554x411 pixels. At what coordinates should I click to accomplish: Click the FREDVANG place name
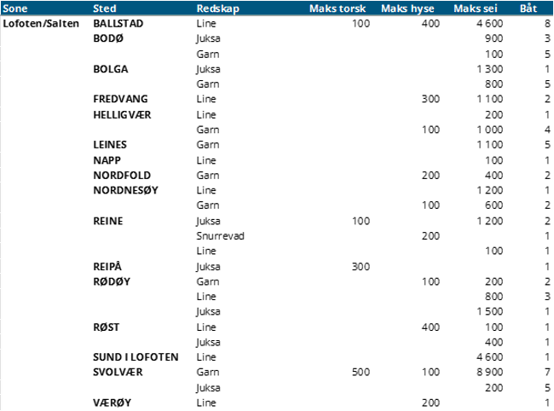pos(120,99)
